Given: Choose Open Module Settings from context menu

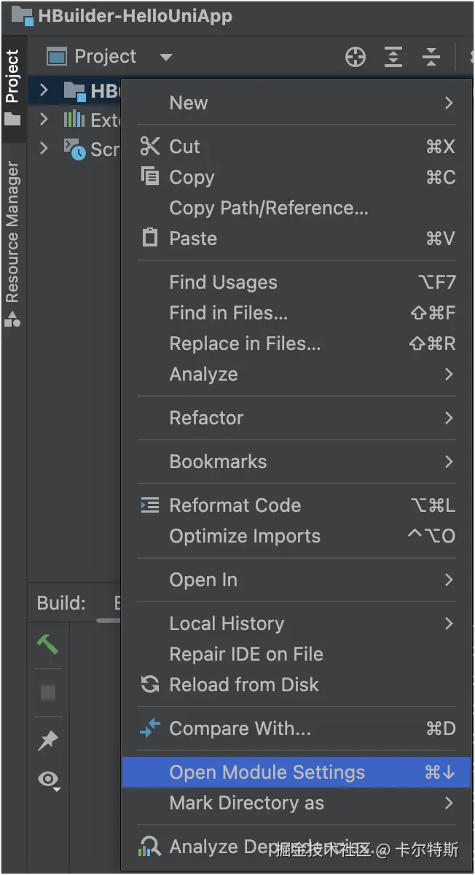Looking at the screenshot, I should click(x=267, y=772).
